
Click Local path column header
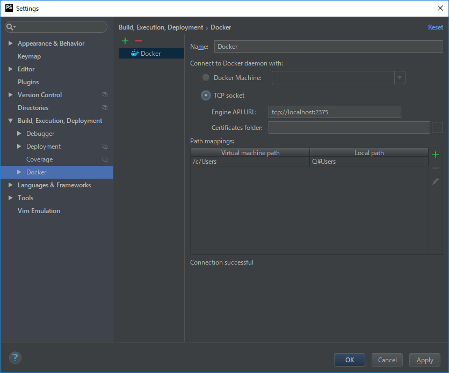[x=369, y=152]
